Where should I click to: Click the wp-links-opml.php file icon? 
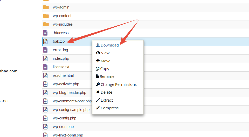pyautogui.click(x=45, y=135)
